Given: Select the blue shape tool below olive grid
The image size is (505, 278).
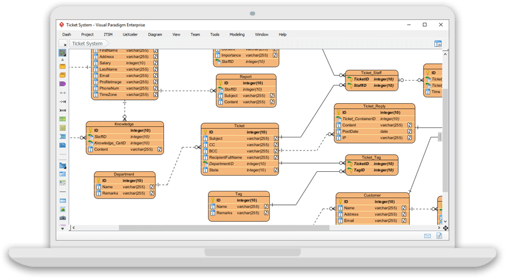Looking at the screenshot, I should coord(63,137).
